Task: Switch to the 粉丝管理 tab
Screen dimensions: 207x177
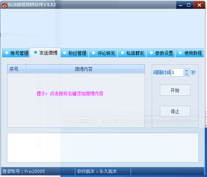Action: 75,53
